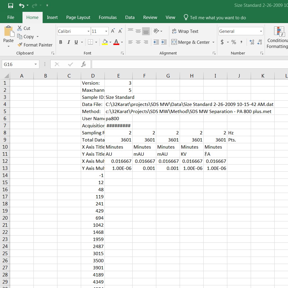288x288 pixels.
Task: Toggle Italic formatting
Action: point(68,42)
